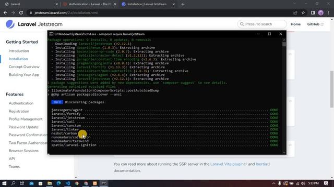Open a new browser tab with plus
The width and height of the screenshot is (334, 187).
pyautogui.click(x=183, y=4)
